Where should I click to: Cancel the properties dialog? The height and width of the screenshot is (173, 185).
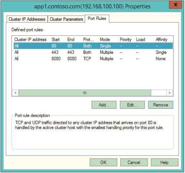[134, 162]
